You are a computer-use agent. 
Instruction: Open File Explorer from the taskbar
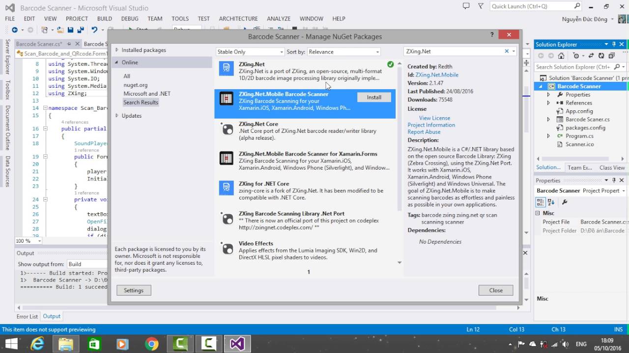tap(66, 344)
